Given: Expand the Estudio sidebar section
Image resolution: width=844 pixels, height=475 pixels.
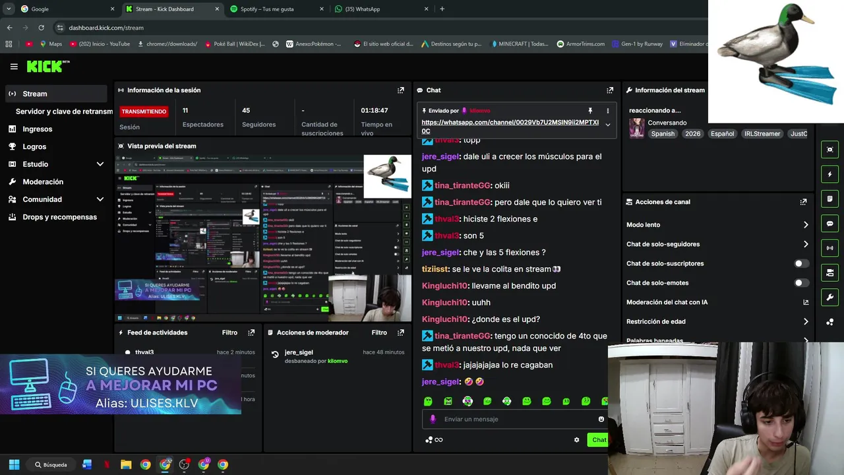Looking at the screenshot, I should pos(100,164).
